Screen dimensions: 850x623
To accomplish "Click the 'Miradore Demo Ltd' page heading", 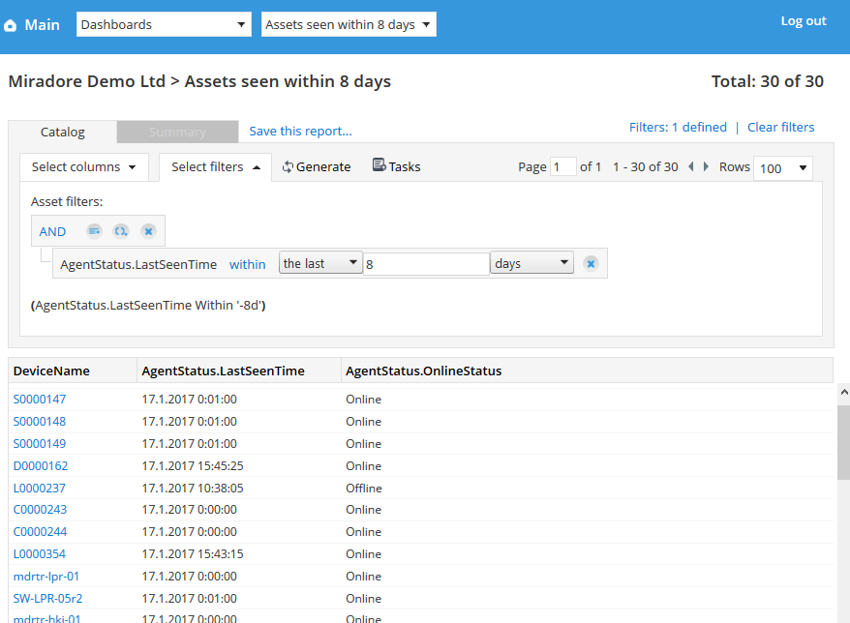I will [x=87, y=81].
